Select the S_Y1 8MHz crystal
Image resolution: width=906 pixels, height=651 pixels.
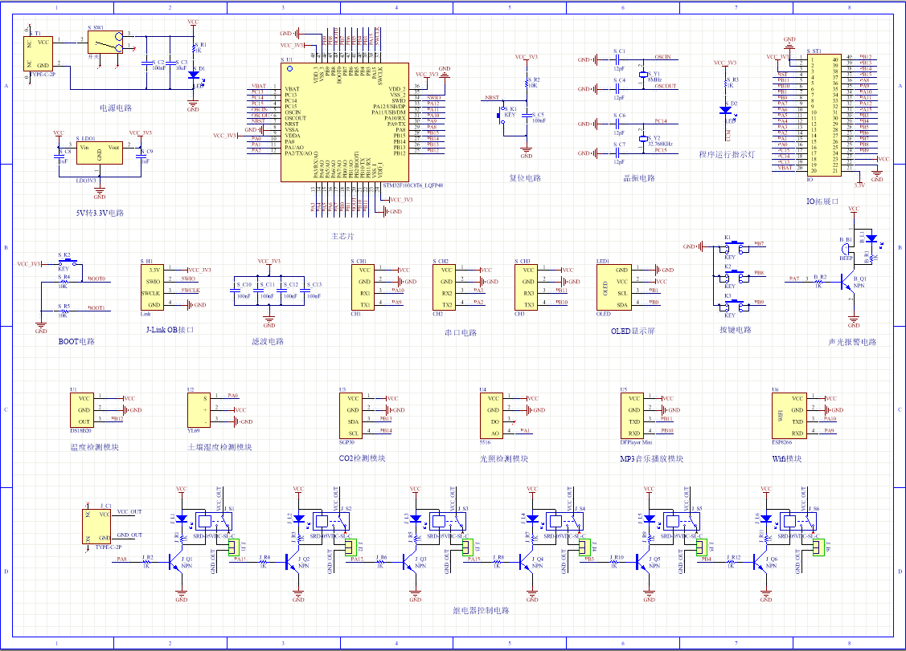[x=643, y=75]
